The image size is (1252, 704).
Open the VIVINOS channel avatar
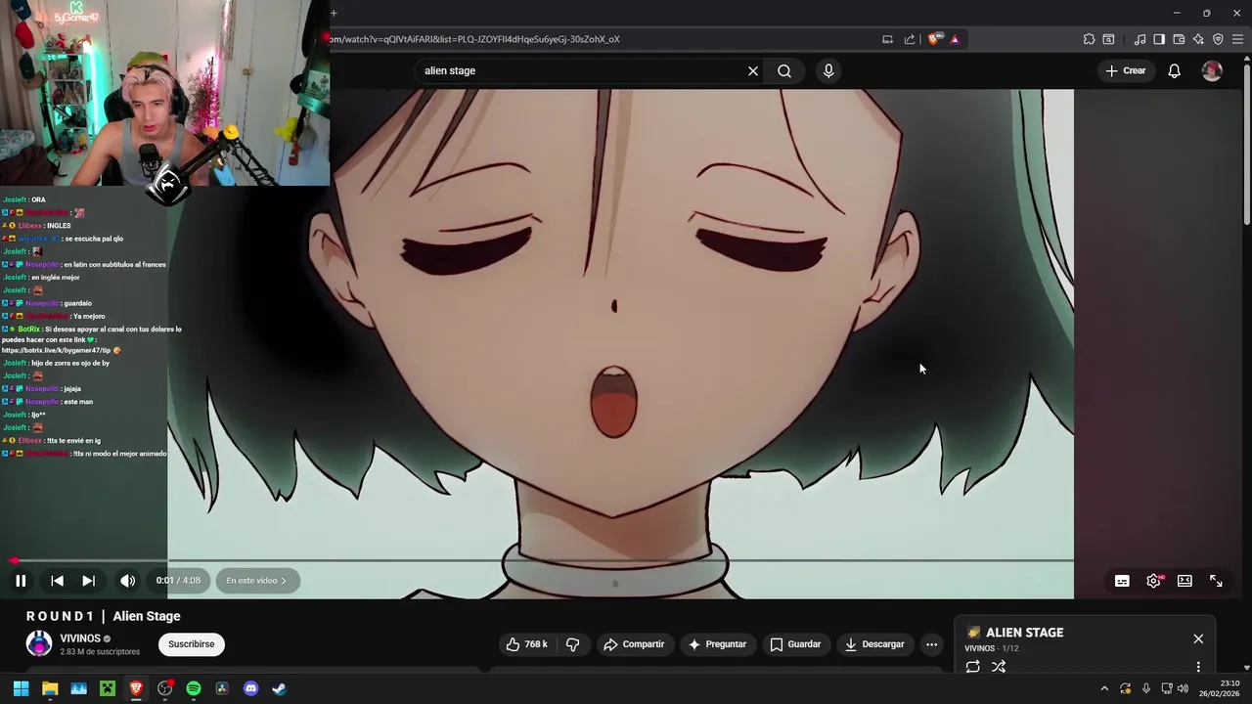pyautogui.click(x=39, y=643)
